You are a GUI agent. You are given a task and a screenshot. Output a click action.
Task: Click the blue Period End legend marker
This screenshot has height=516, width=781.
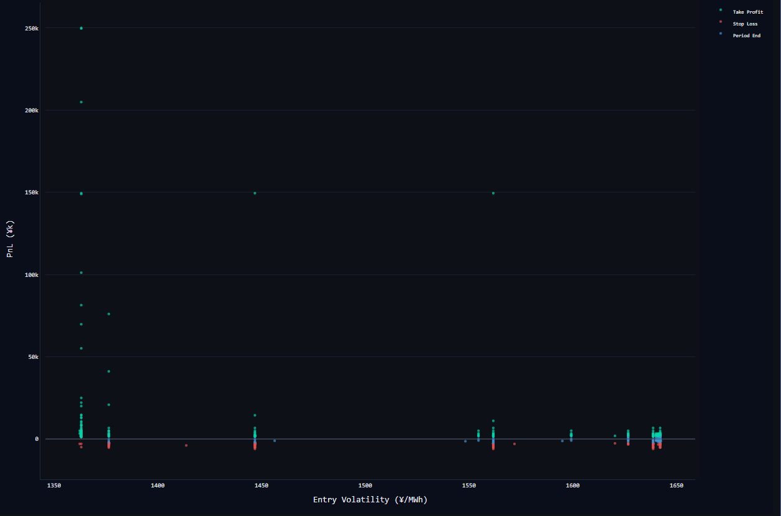pos(720,34)
